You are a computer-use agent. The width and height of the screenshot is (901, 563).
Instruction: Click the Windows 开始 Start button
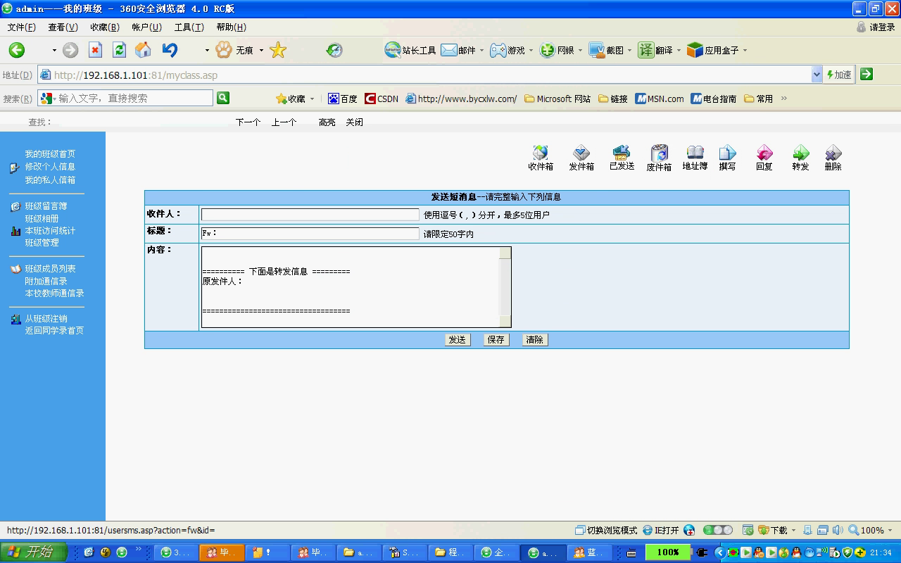click(x=32, y=552)
